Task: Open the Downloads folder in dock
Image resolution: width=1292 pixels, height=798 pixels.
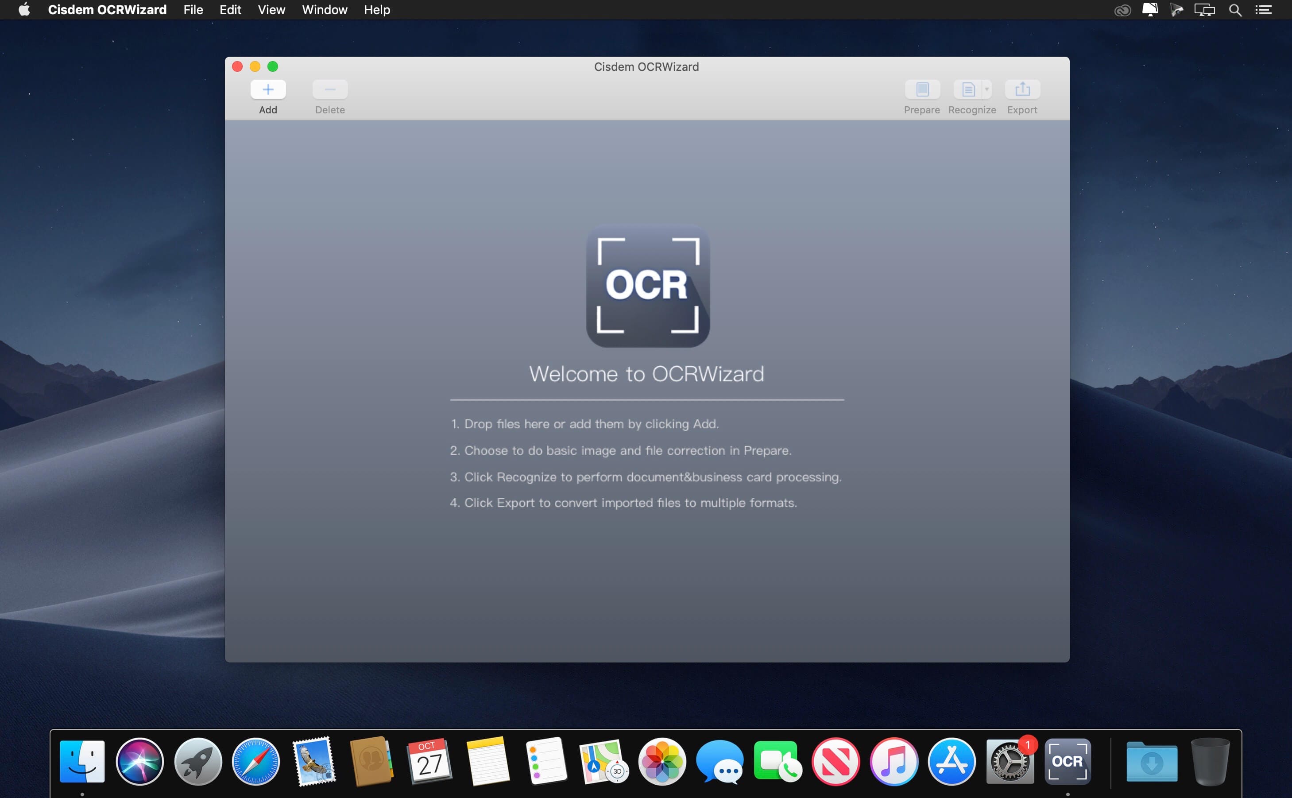Action: (1152, 761)
